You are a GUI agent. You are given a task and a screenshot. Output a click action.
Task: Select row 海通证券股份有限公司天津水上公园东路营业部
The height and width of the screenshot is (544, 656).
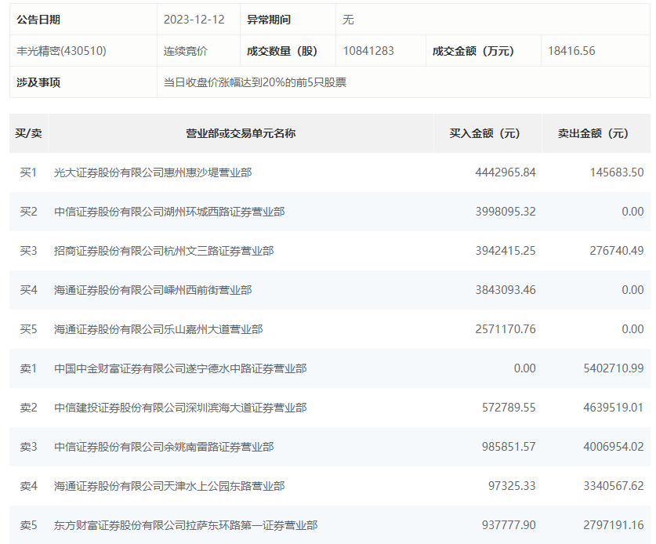pos(330,486)
